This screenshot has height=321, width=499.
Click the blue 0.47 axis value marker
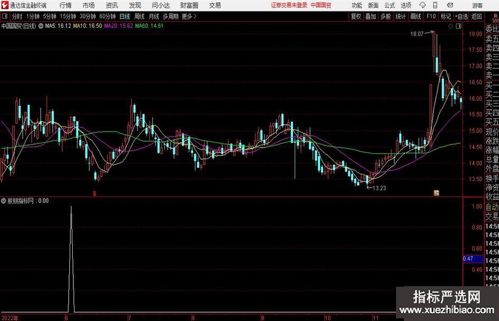(x=473, y=259)
